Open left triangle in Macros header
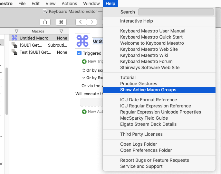Viewport: 221px width, 174px height. coord(17,31)
